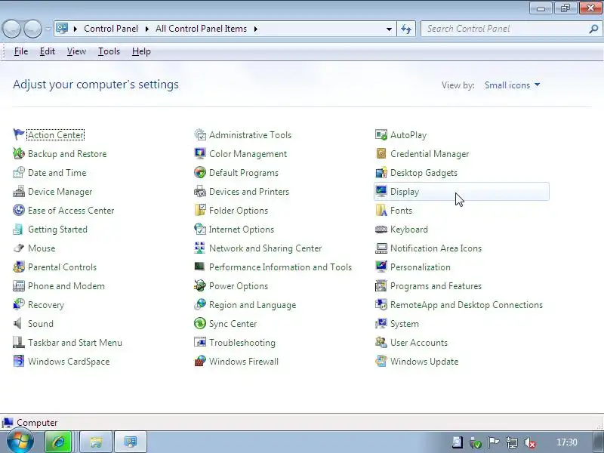
Task: Click the Forward navigation button
Action: [32, 29]
